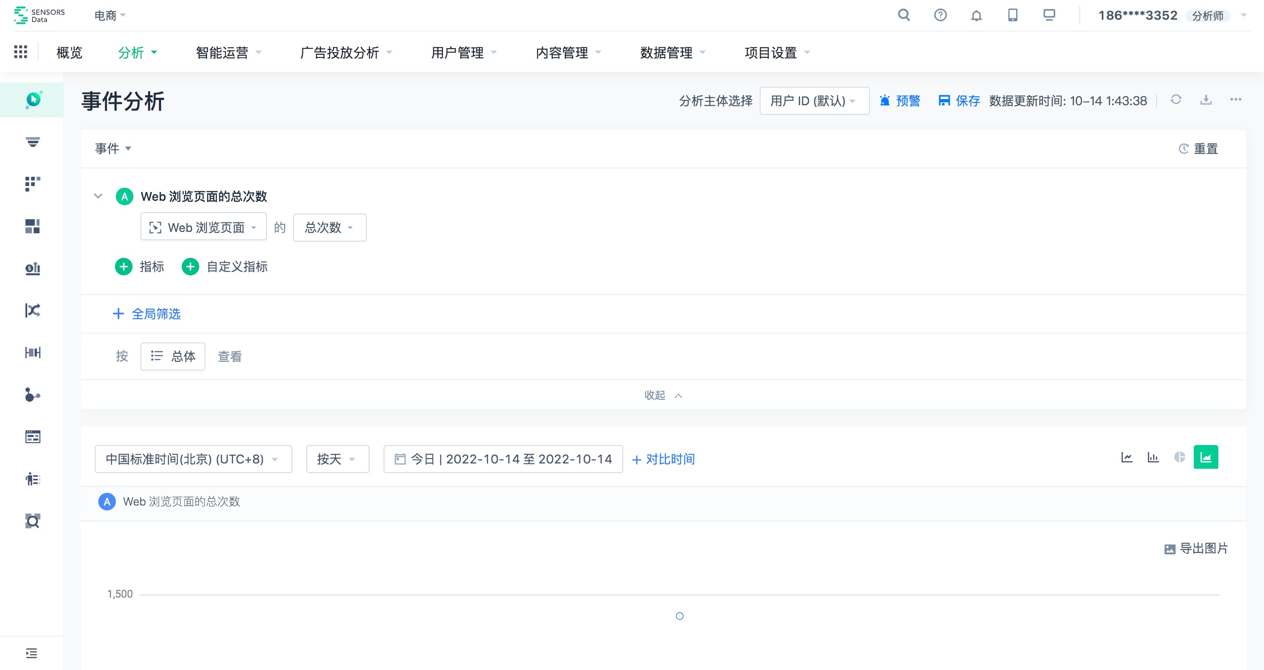Open the 用户管理 menu

[x=464, y=52]
